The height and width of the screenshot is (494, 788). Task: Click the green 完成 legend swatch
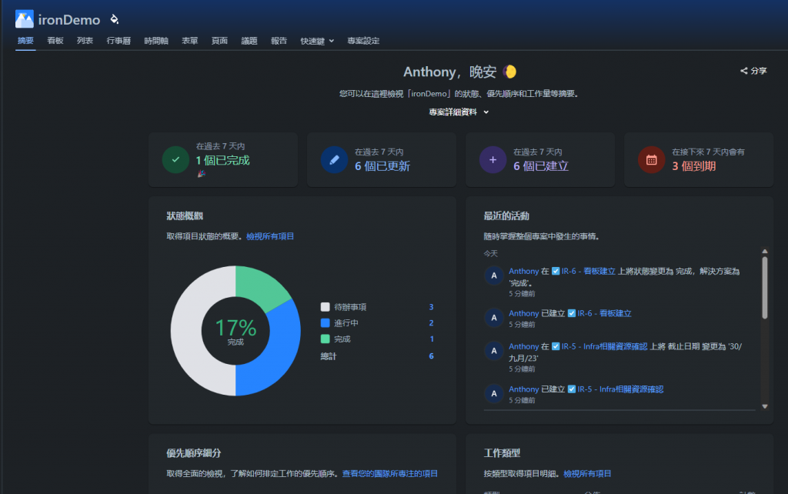coord(326,339)
